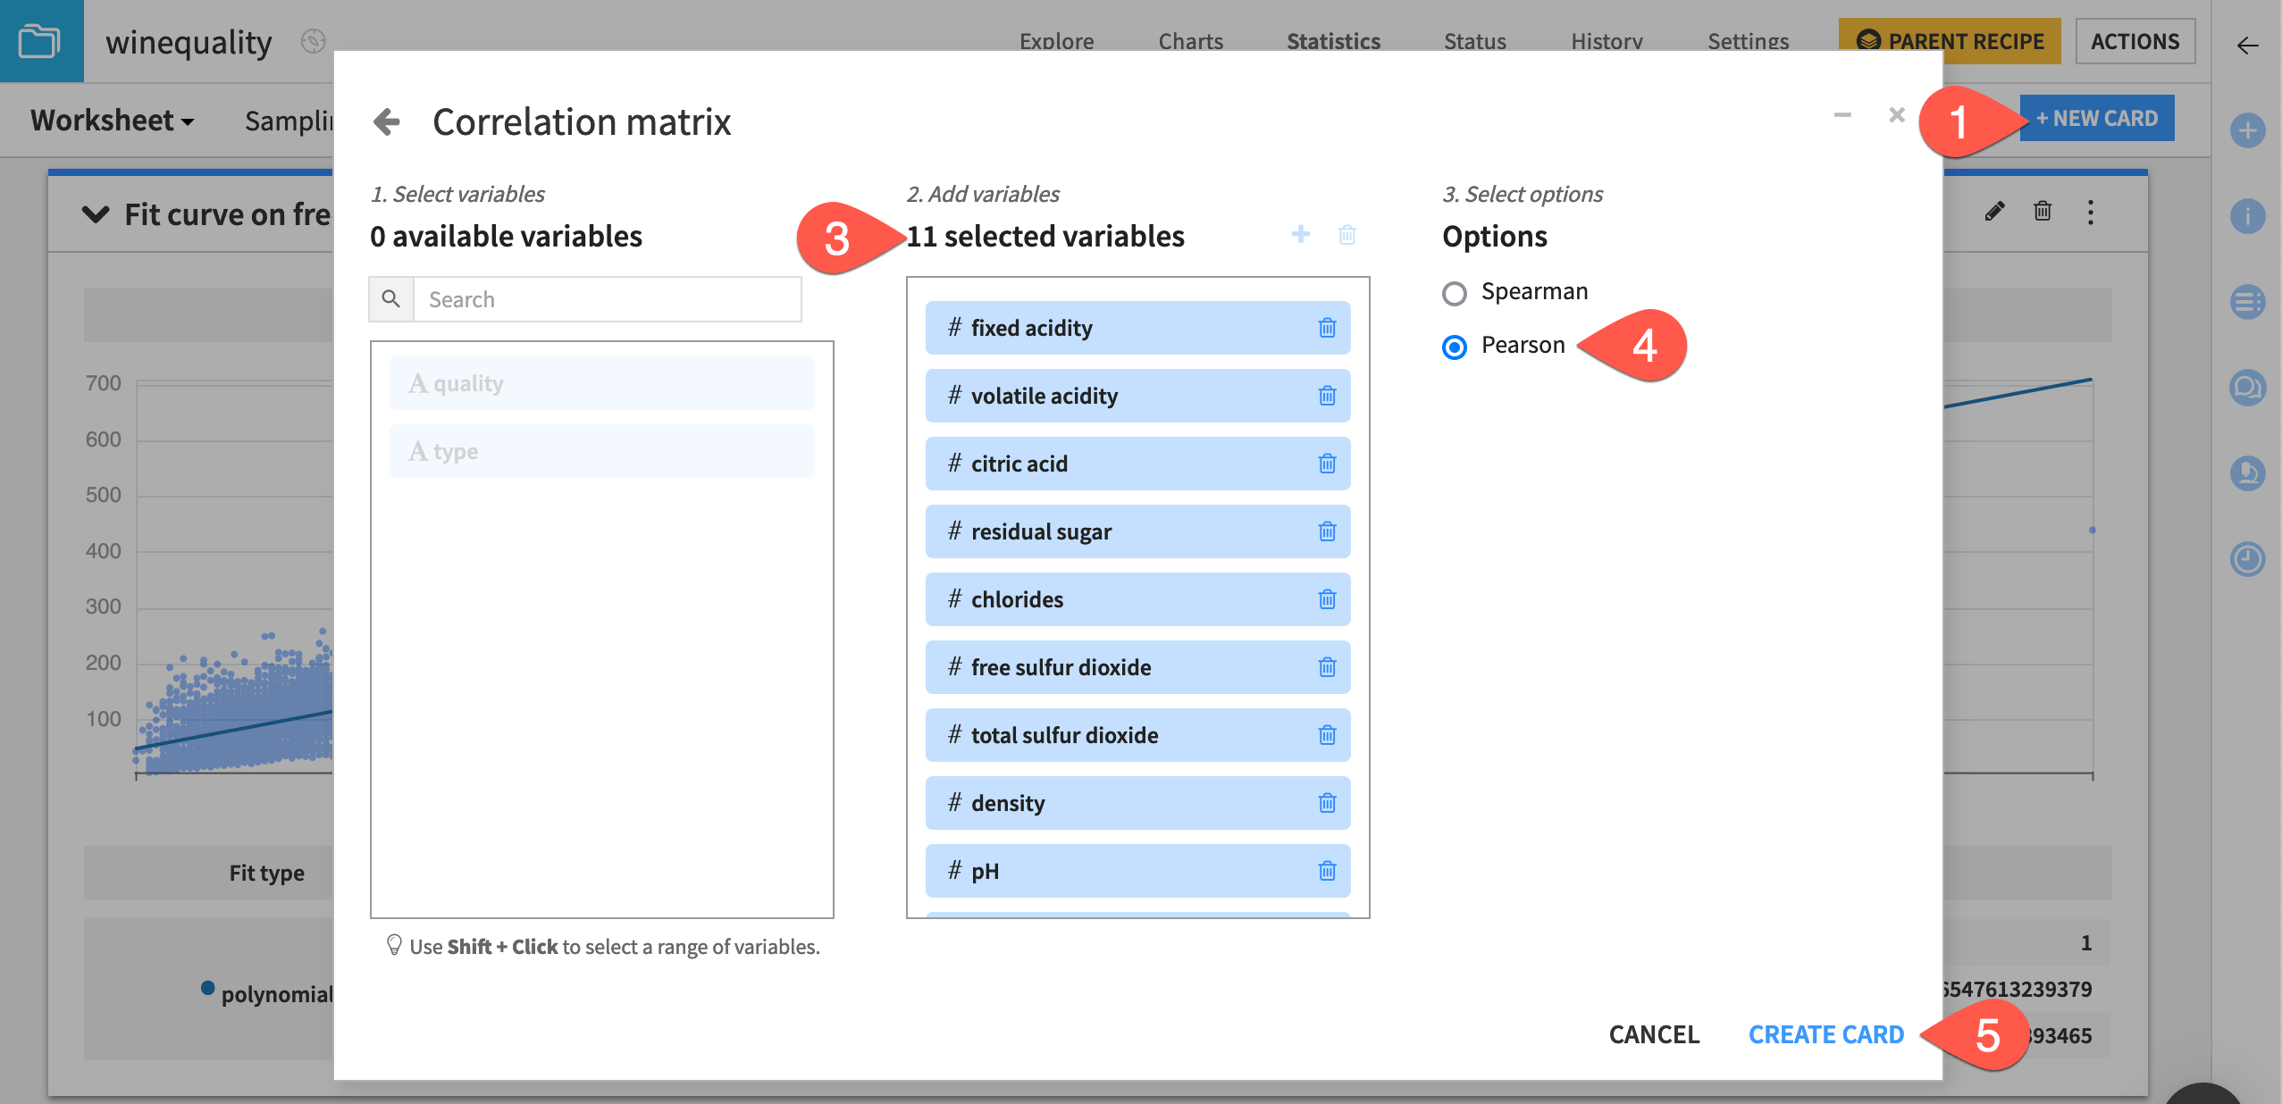Remove free sulfur dioxide with its trash icon
The width and height of the screenshot is (2282, 1104).
[x=1327, y=667]
